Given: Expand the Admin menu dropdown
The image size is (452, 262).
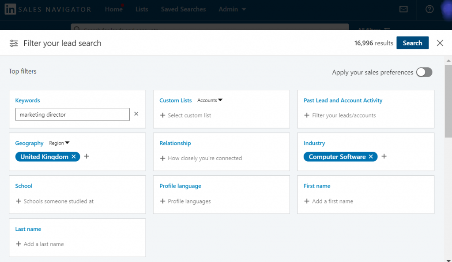Looking at the screenshot, I should [232, 9].
